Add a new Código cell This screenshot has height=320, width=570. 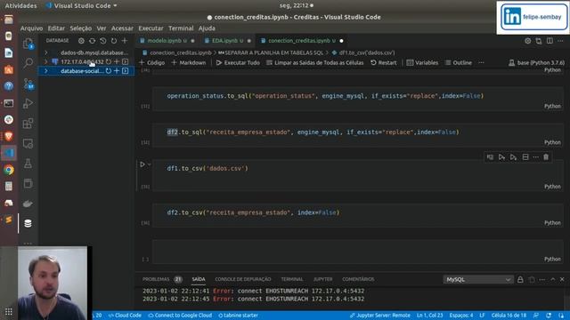(152, 62)
